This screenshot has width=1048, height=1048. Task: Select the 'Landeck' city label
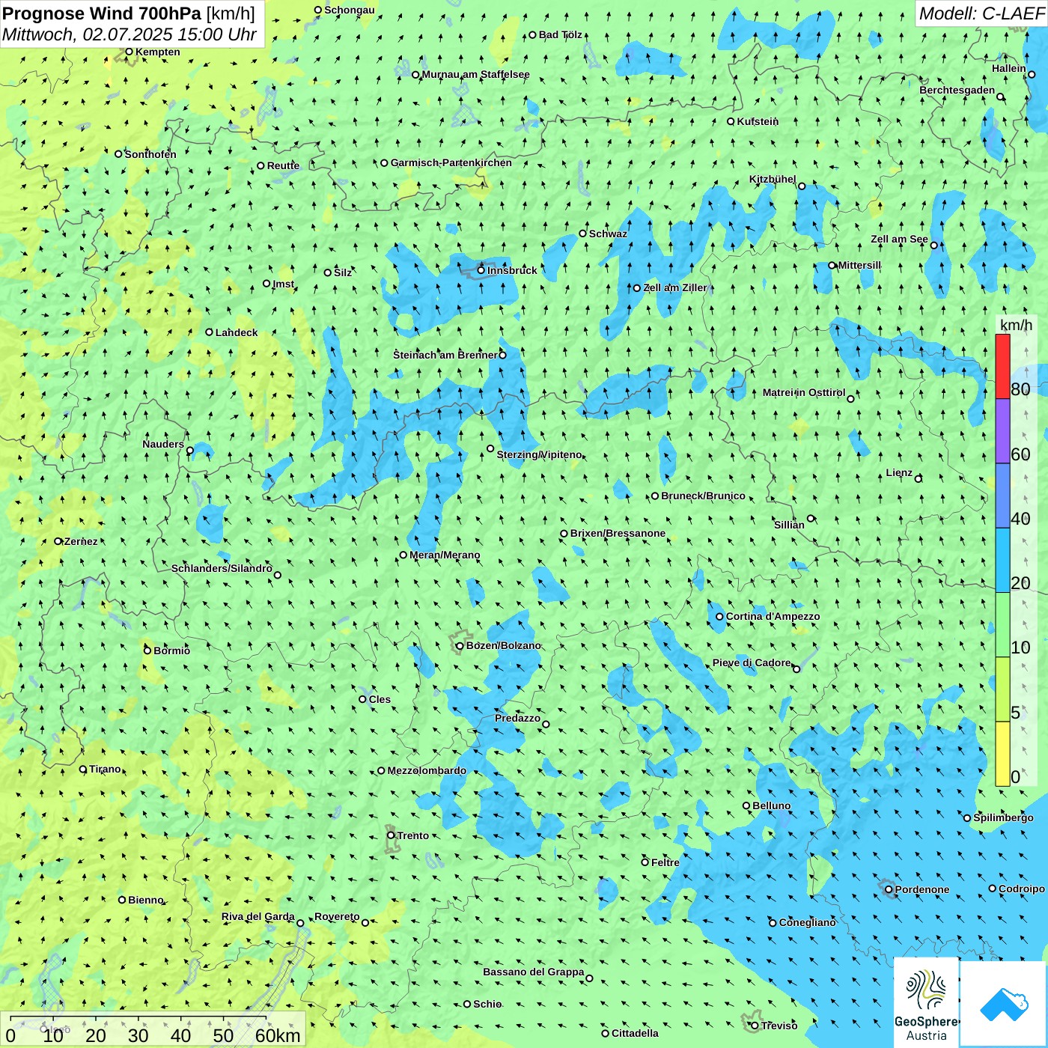tap(237, 332)
